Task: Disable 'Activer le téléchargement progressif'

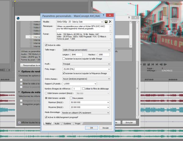Action: coord(46,117)
